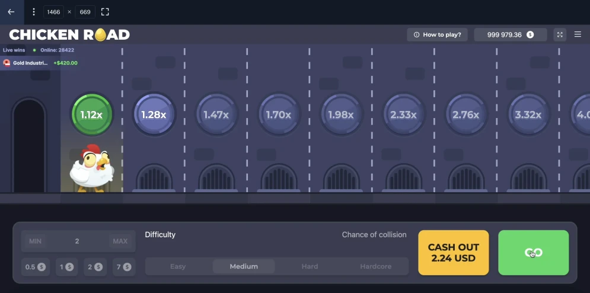Viewport: 590px width, 293px height.
Task: Select Hard difficulty
Action: click(310, 267)
